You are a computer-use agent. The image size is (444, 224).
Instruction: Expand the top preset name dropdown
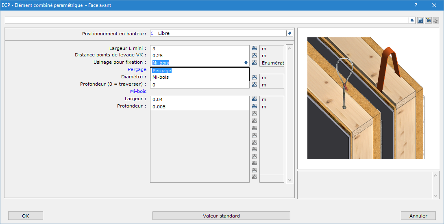(412, 20)
